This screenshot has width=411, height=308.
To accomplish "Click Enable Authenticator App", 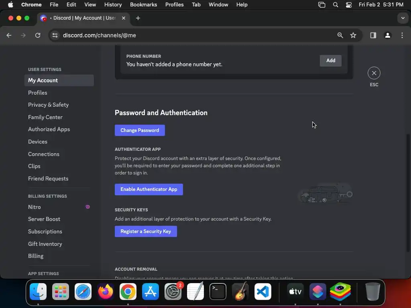I will [x=149, y=189].
